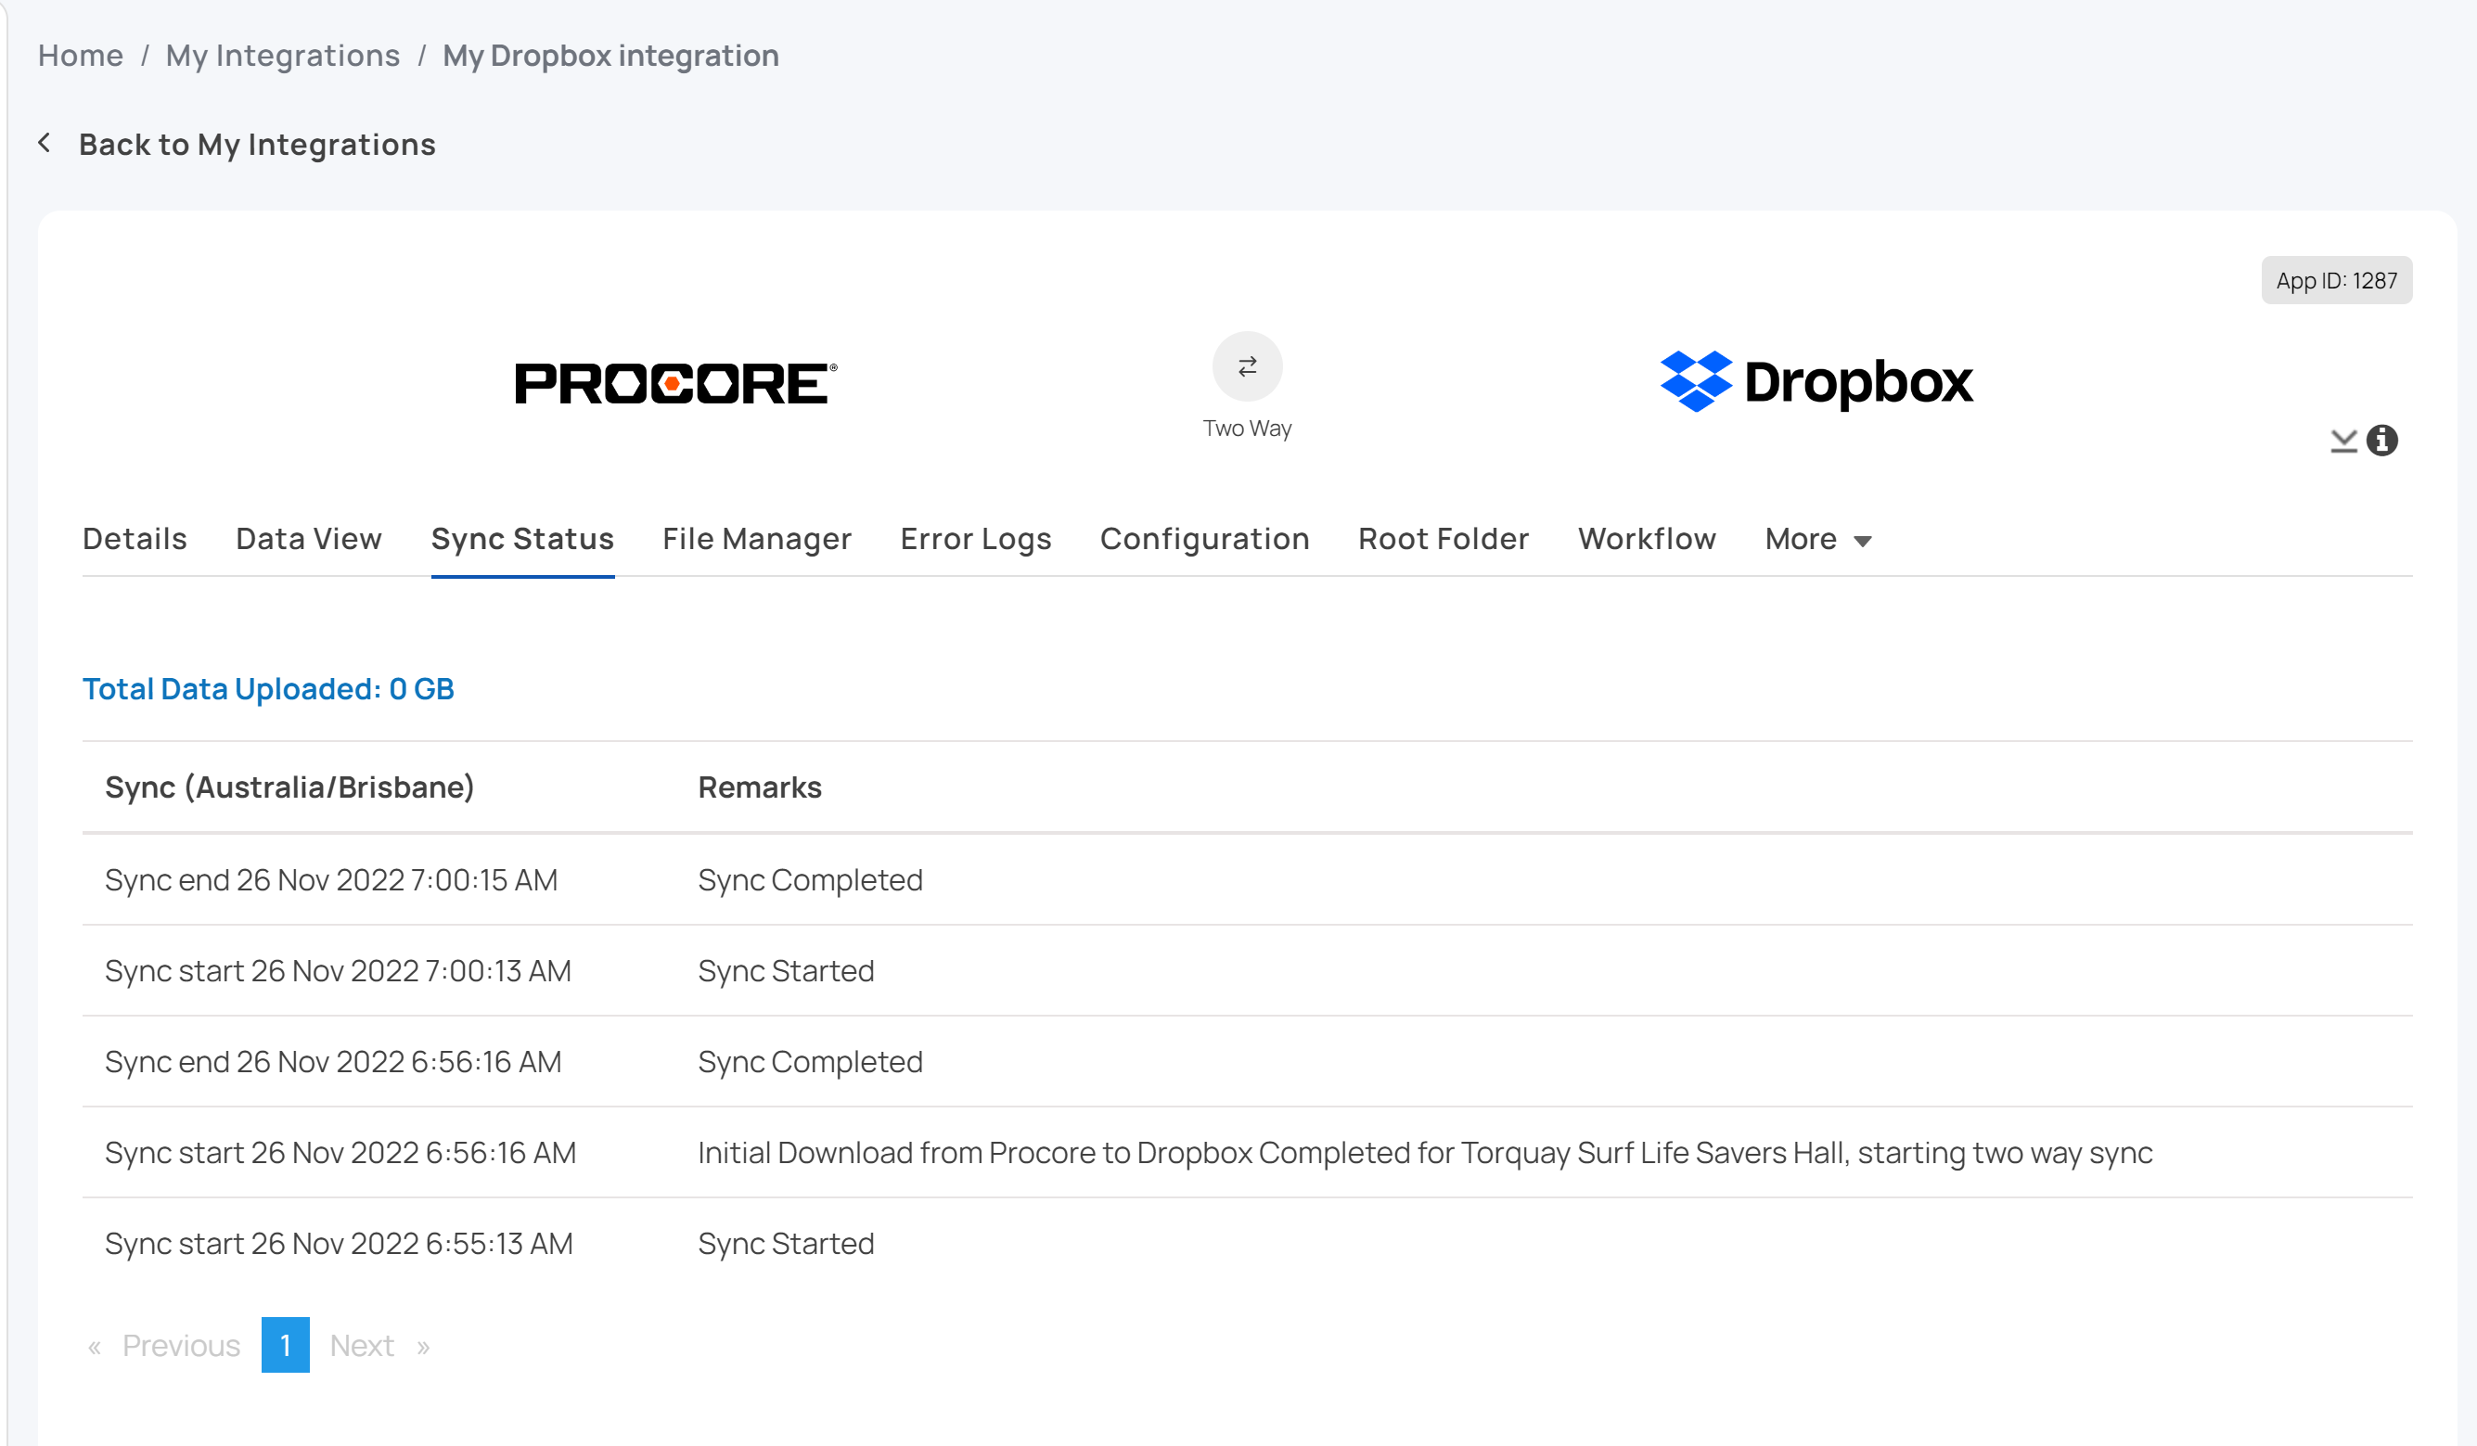Screen dimensions: 2477x1446
Task: Select row Sync start 26 Nov 2022 6:55:13 AM
Action: 1248,1244
